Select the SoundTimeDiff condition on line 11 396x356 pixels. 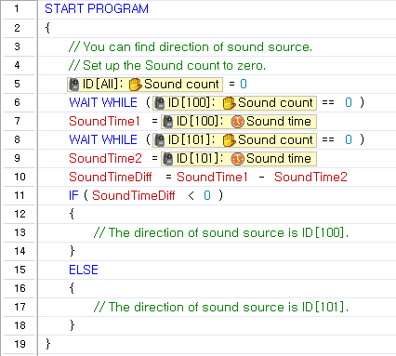[x=134, y=195]
